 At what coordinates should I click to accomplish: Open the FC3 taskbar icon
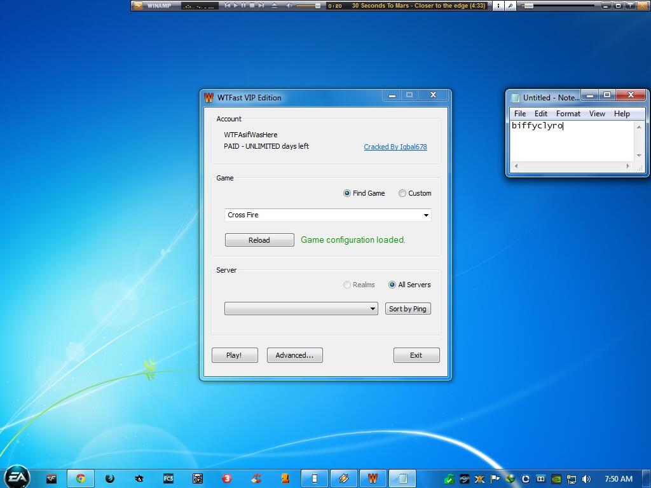tap(168, 479)
